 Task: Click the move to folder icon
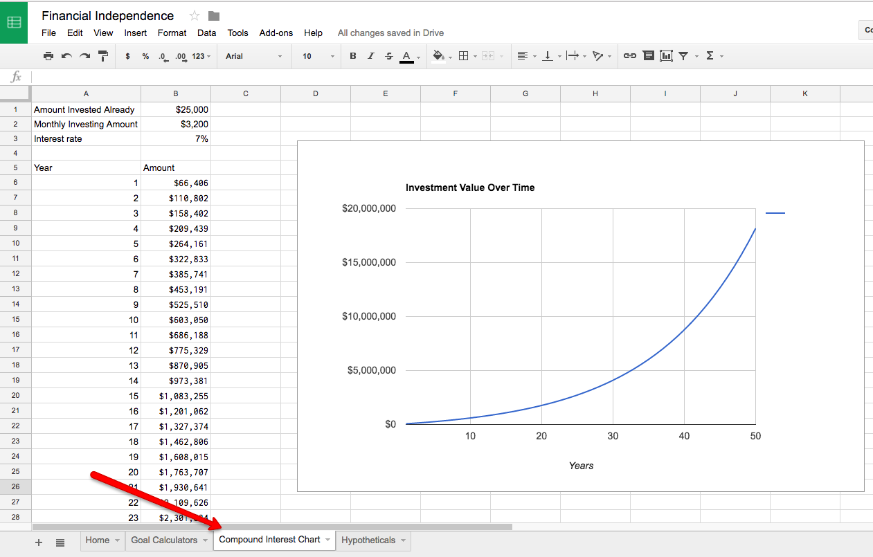click(x=214, y=16)
